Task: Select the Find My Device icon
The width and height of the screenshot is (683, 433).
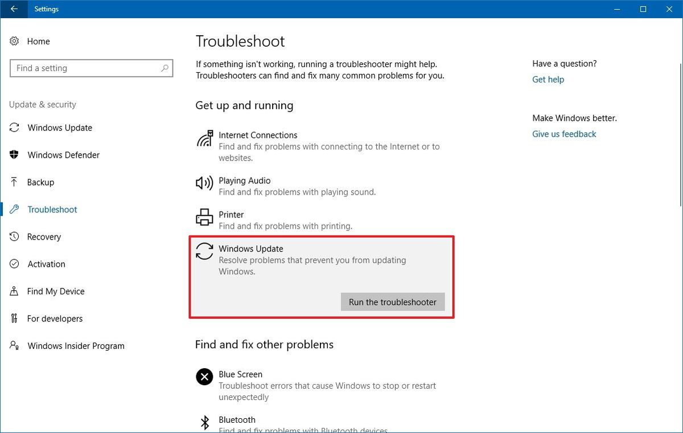Action: [x=14, y=291]
